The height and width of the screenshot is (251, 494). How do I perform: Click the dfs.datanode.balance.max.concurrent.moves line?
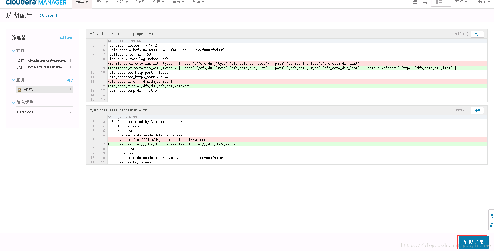[297, 158]
